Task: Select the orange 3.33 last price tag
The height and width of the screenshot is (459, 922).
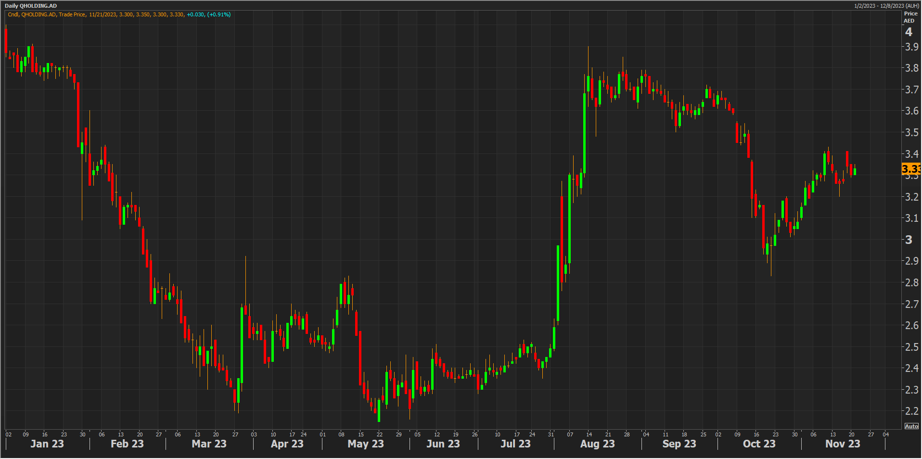Action: (911, 169)
